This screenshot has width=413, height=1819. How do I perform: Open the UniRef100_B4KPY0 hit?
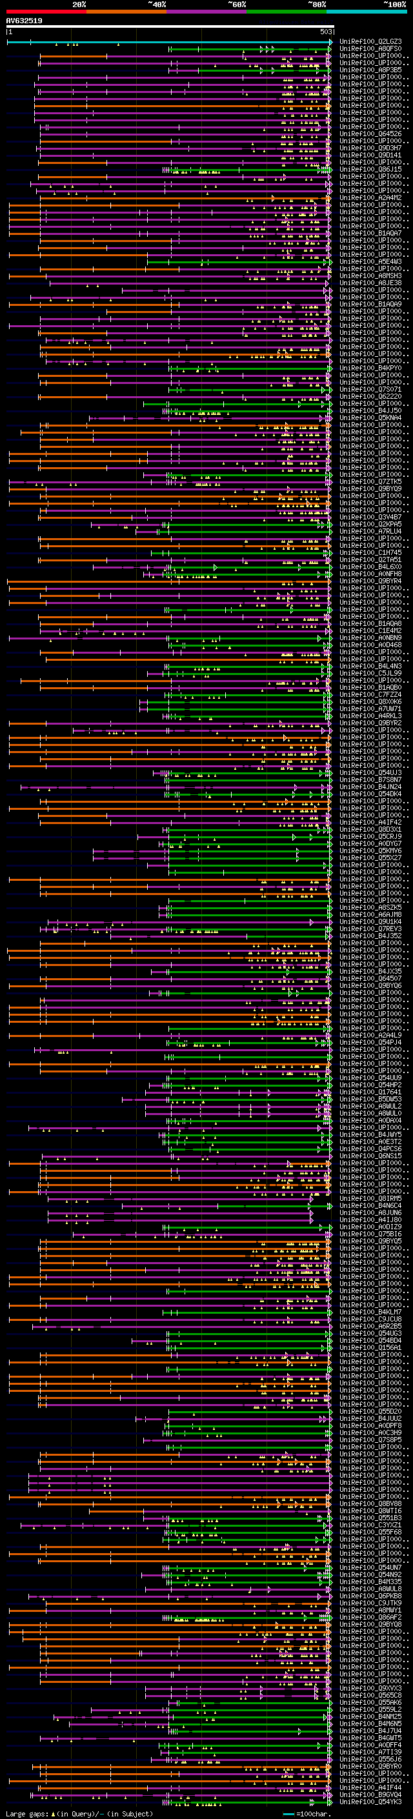pyautogui.click(x=370, y=368)
